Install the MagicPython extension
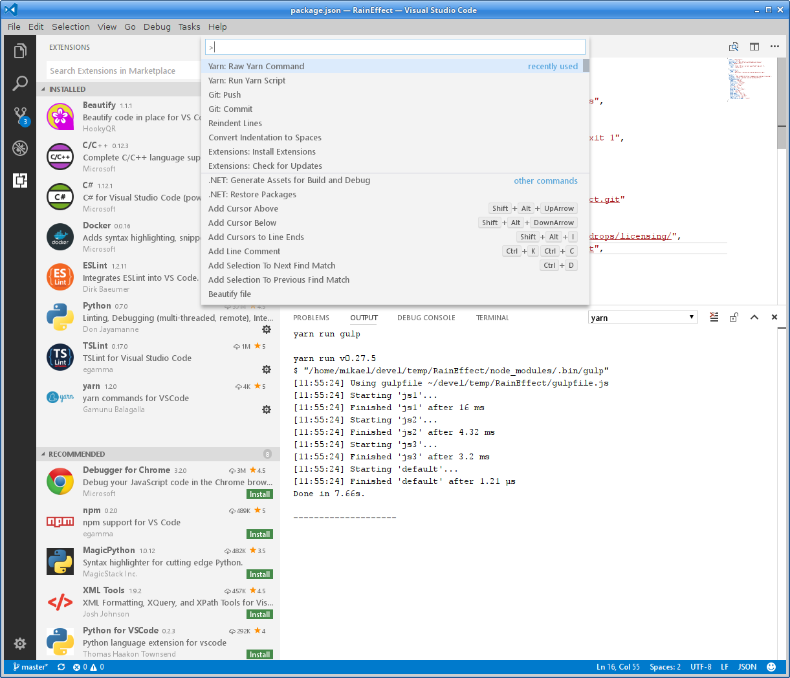This screenshot has width=790, height=678. pos(260,574)
